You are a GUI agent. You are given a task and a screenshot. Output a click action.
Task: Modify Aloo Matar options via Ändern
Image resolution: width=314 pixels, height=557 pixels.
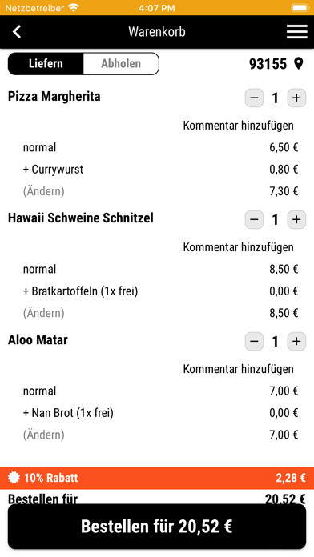(44, 435)
